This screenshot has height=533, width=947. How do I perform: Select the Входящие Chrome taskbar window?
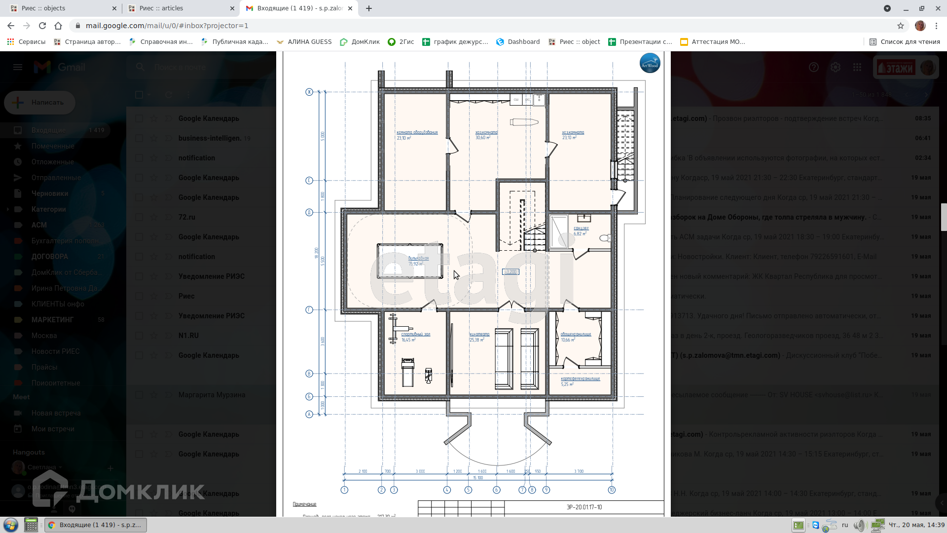(x=96, y=525)
